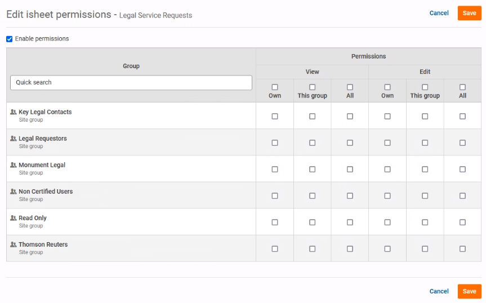Viewport: 486px width, 303px height.
Task: Tick Edit All for Read Only group
Action: coord(462,222)
